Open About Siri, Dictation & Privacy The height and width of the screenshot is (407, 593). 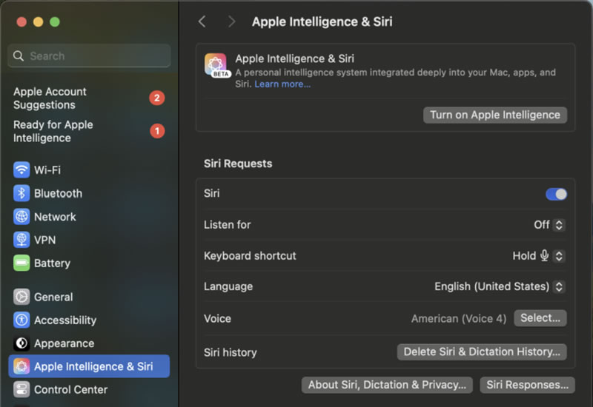pyautogui.click(x=387, y=385)
